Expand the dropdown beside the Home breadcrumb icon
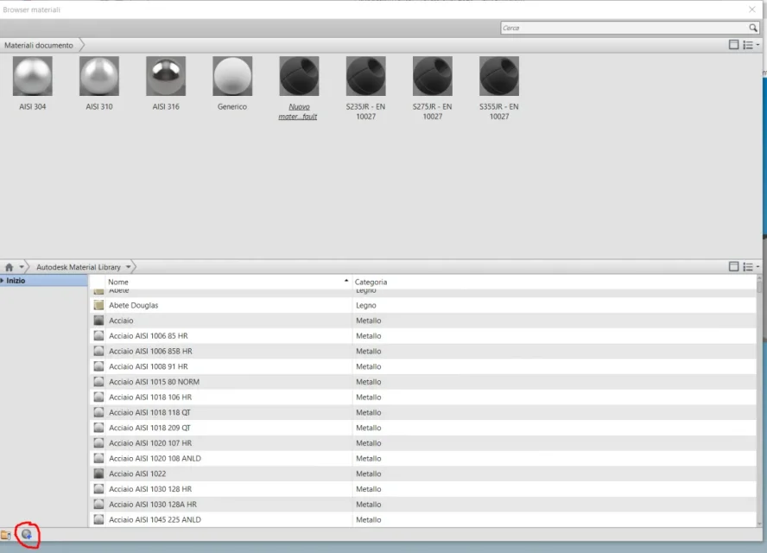 [x=21, y=267]
